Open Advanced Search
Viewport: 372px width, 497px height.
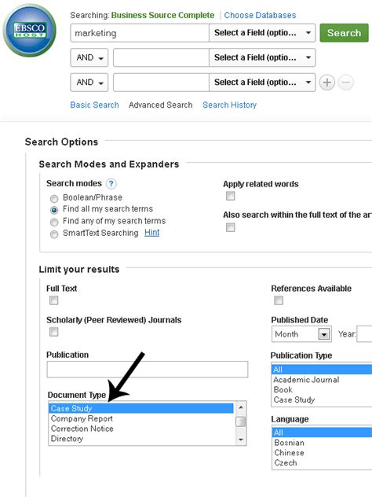tap(161, 105)
